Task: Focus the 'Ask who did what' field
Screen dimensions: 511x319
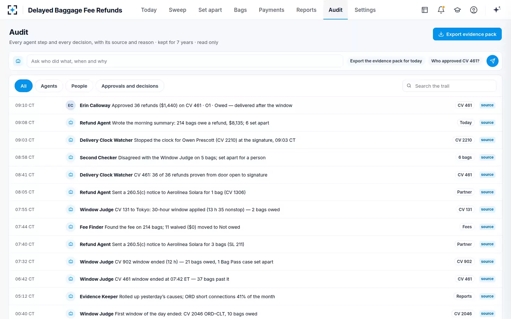Action: [185, 61]
